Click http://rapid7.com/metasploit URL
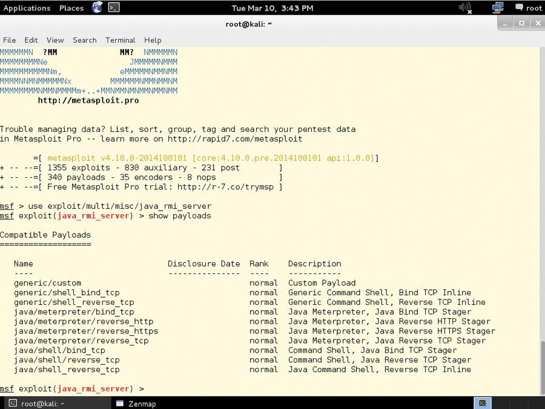 pos(235,139)
